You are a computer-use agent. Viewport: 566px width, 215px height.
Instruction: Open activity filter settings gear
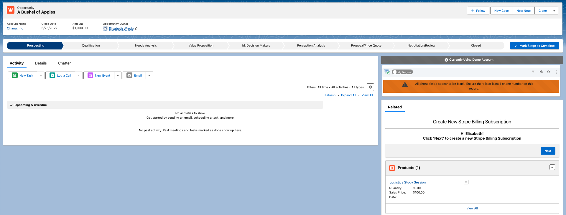[x=371, y=87]
